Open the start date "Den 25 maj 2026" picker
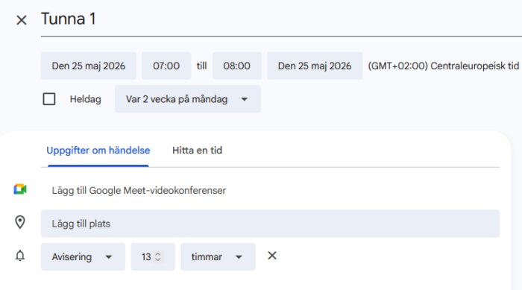The width and height of the screenshot is (522, 290). pyautogui.click(x=89, y=66)
